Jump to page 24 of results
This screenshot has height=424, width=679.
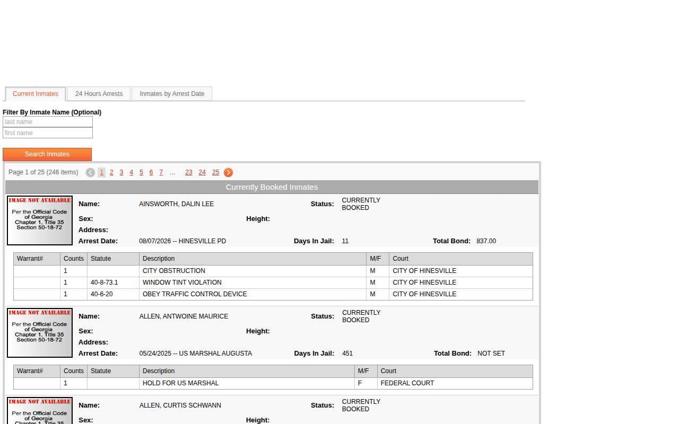point(202,172)
